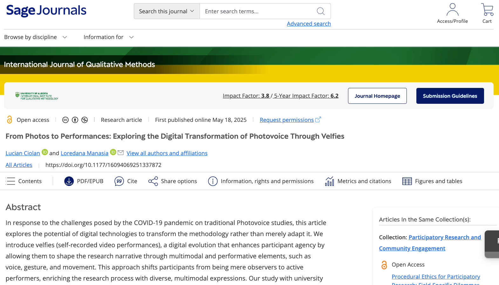Open the shopping Cart icon
This screenshot has width=499, height=285.
[x=487, y=10]
